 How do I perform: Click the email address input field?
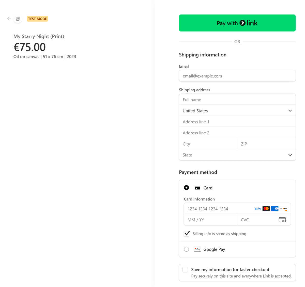(237, 76)
